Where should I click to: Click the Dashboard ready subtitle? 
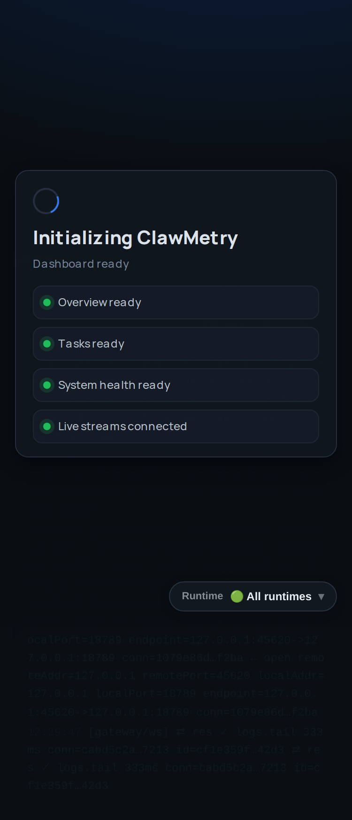[x=81, y=264]
